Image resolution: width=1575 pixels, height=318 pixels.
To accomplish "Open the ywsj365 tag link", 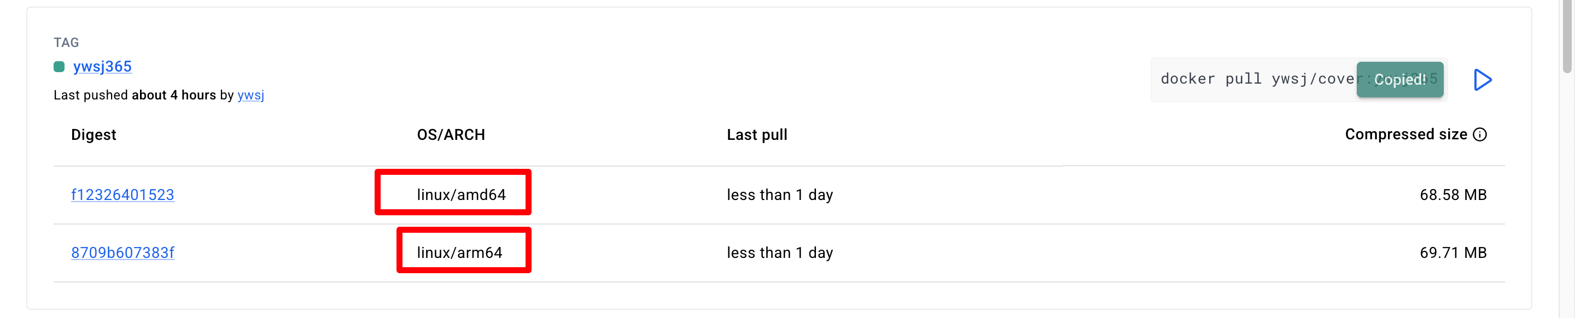I will [x=102, y=67].
